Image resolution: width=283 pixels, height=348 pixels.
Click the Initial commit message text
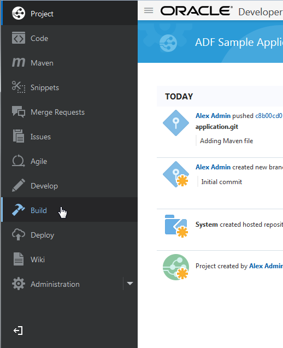coord(221,182)
